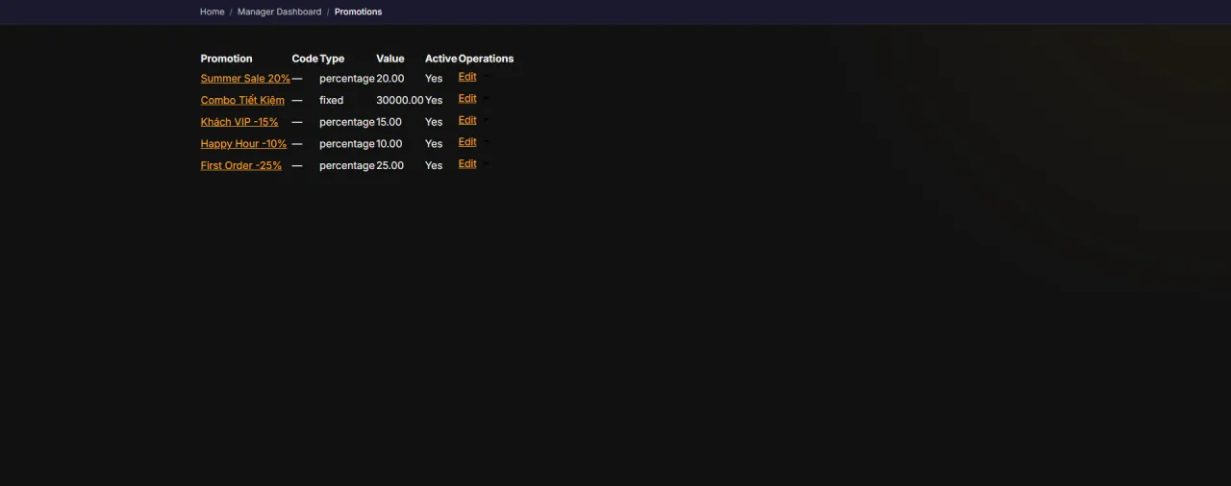Image resolution: width=1231 pixels, height=486 pixels.
Task: Click the Promotions breadcrumb item
Action: (358, 12)
